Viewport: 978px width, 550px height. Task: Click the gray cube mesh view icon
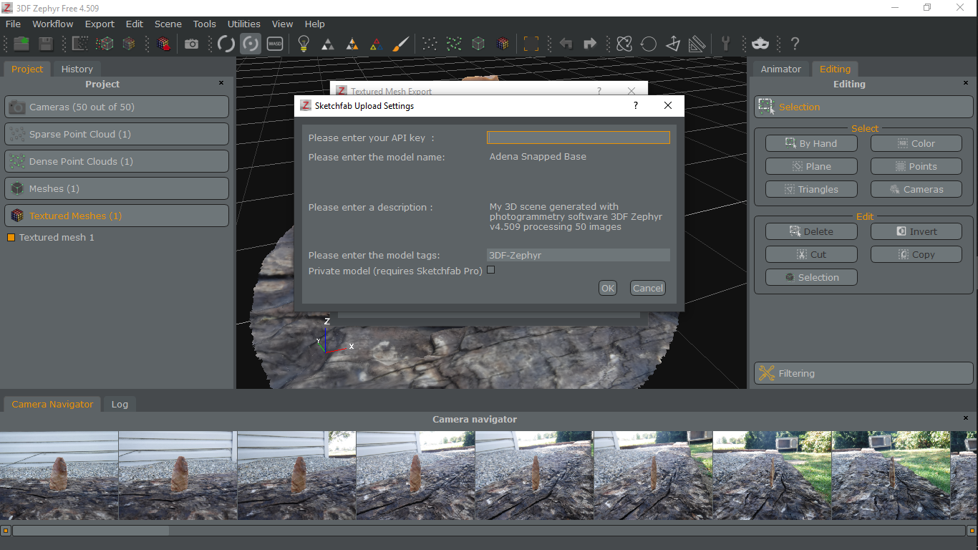click(x=478, y=44)
